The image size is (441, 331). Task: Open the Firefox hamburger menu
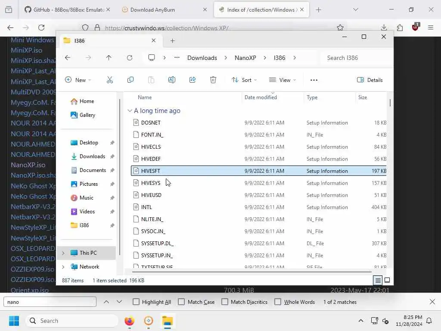pyautogui.click(x=431, y=28)
